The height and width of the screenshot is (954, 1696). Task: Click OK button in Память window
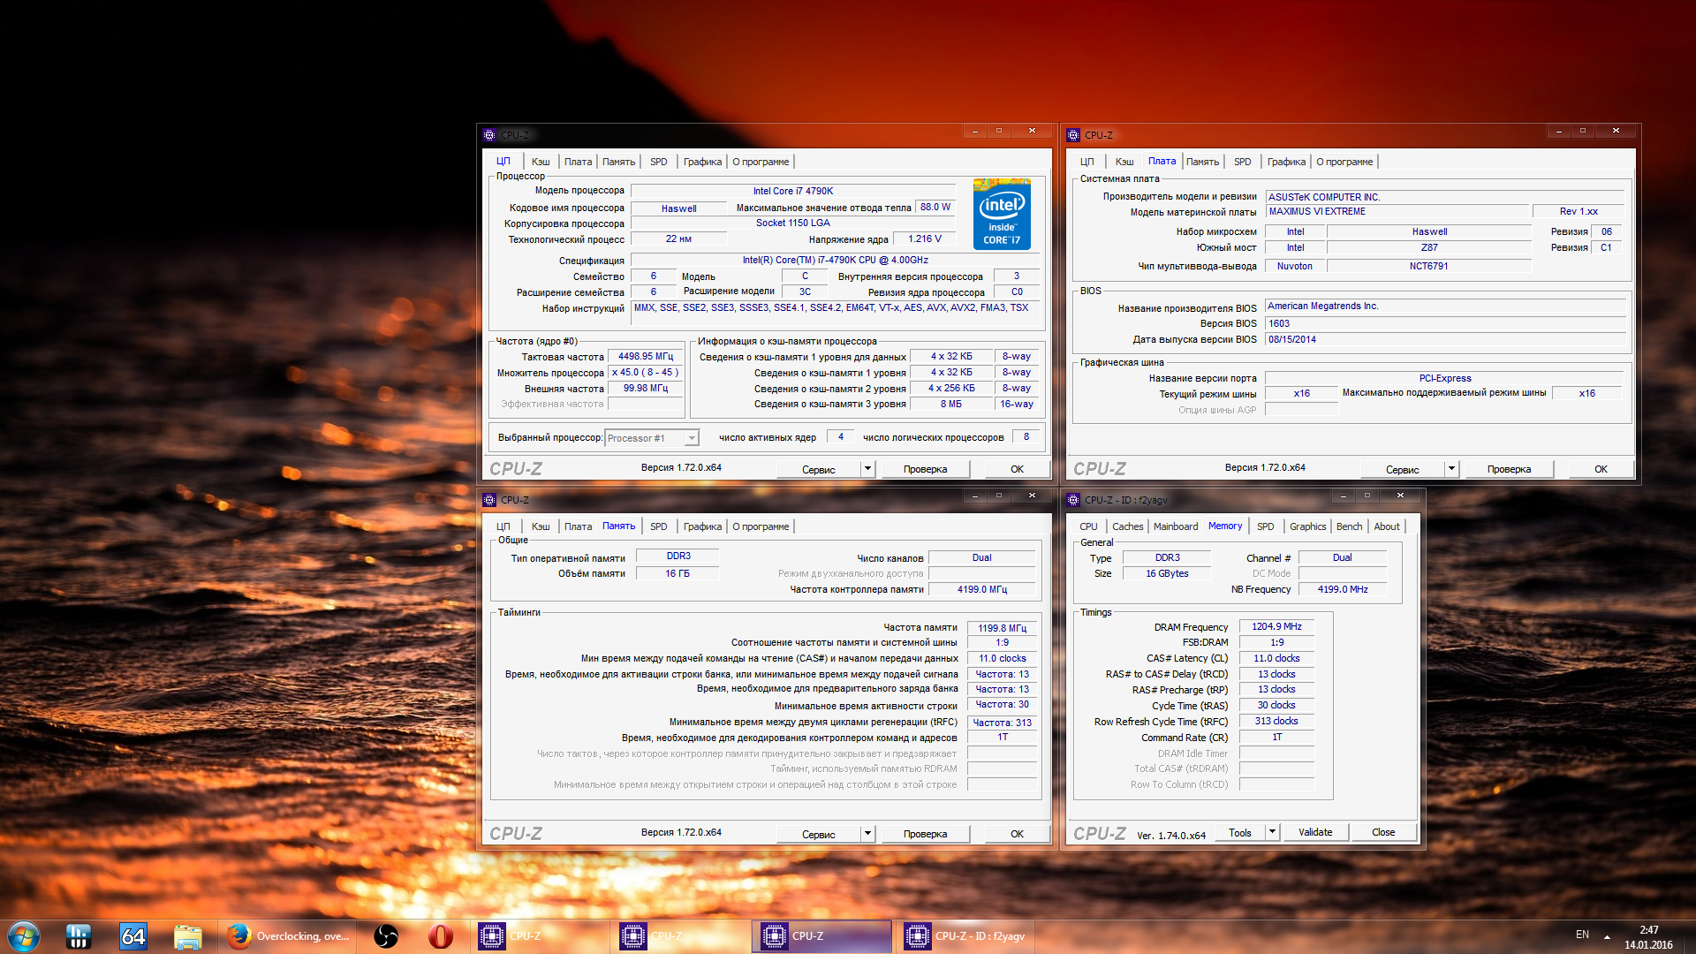click(1017, 834)
